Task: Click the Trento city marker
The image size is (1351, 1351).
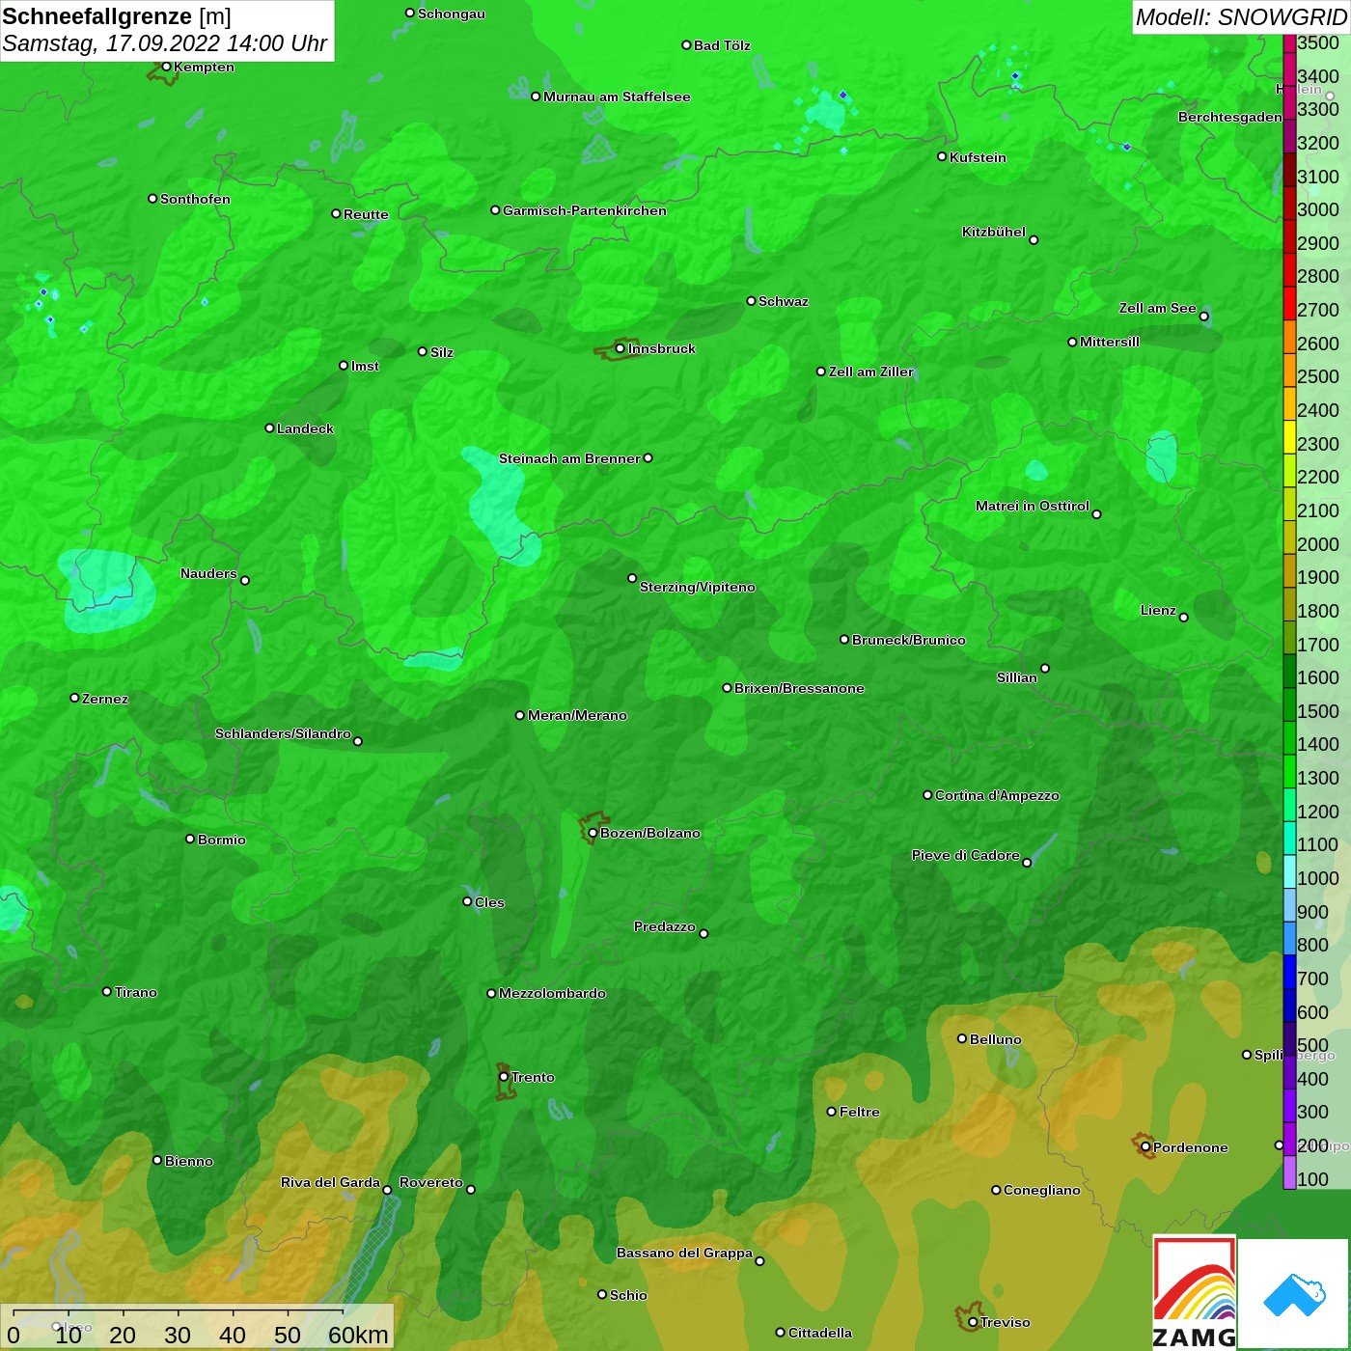Action: click(504, 1077)
